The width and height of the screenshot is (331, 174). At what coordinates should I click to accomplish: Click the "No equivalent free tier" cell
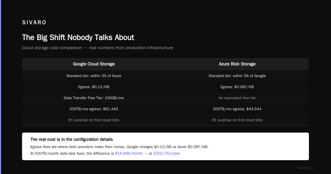[x=237, y=98]
